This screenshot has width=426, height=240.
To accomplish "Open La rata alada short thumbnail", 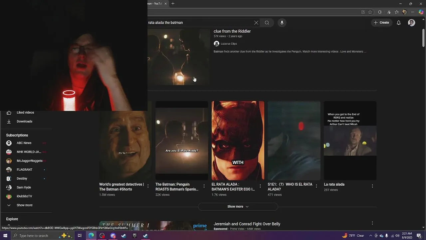I will pos(350,141).
